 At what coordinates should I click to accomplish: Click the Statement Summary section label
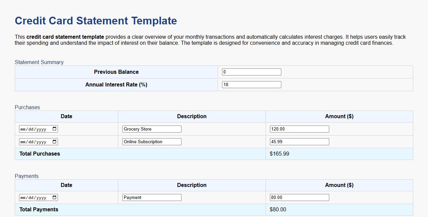pyautogui.click(x=39, y=62)
